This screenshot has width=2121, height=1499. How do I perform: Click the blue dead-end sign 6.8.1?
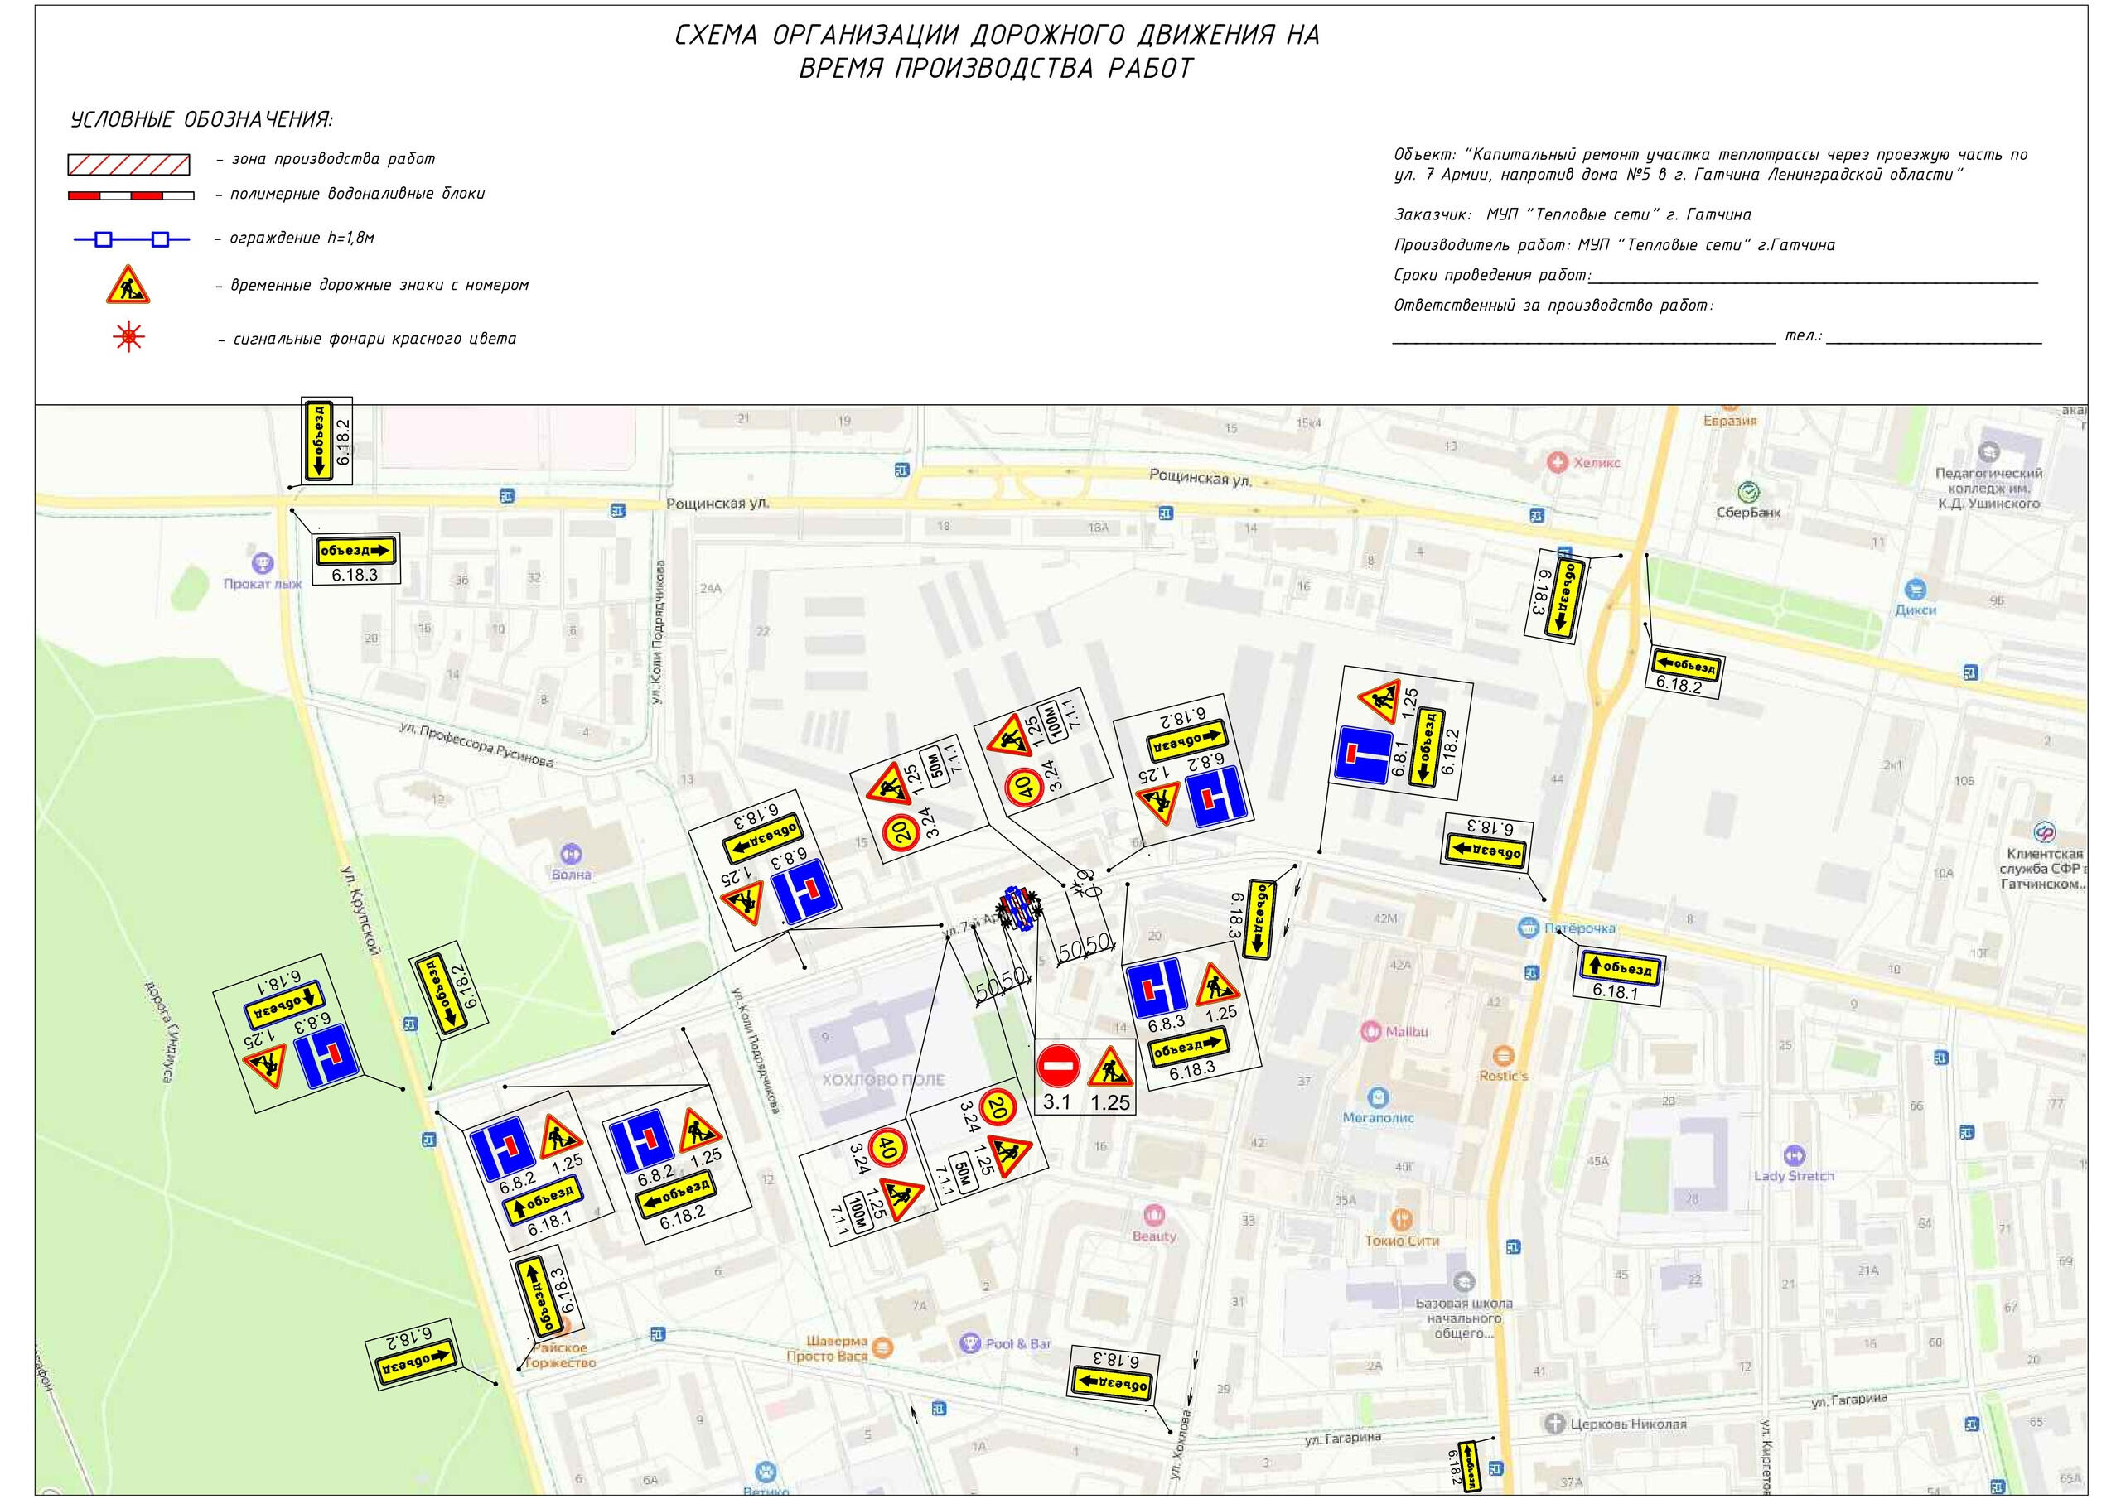pos(1363,754)
